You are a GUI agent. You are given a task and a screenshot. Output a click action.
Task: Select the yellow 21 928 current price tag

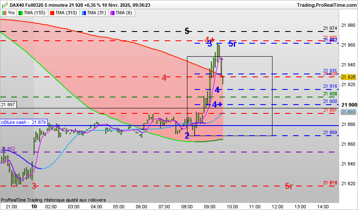pos(348,77)
